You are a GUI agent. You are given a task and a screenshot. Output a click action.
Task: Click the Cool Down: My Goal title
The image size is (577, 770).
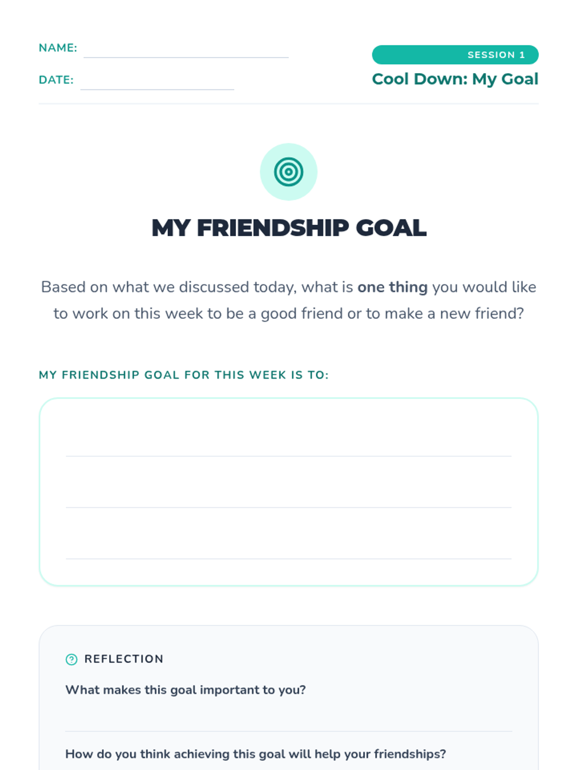(x=455, y=79)
